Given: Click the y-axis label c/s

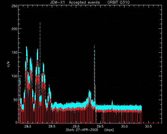Looking at the screenshot, I should point(8,64).
